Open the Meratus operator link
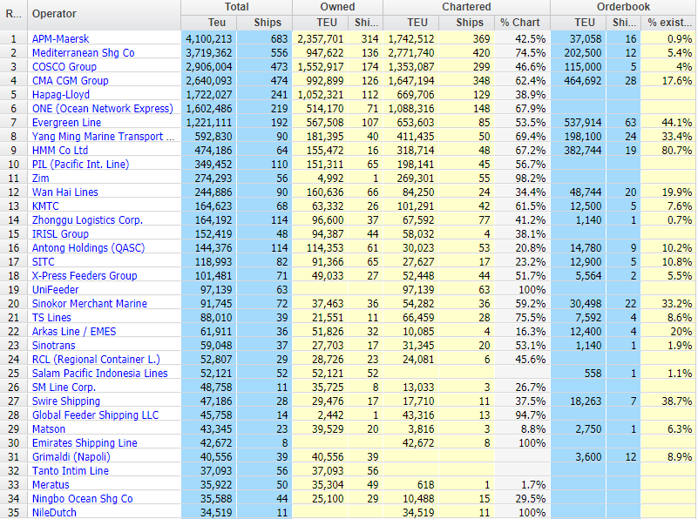This screenshot has height=519, width=698. tap(51, 485)
